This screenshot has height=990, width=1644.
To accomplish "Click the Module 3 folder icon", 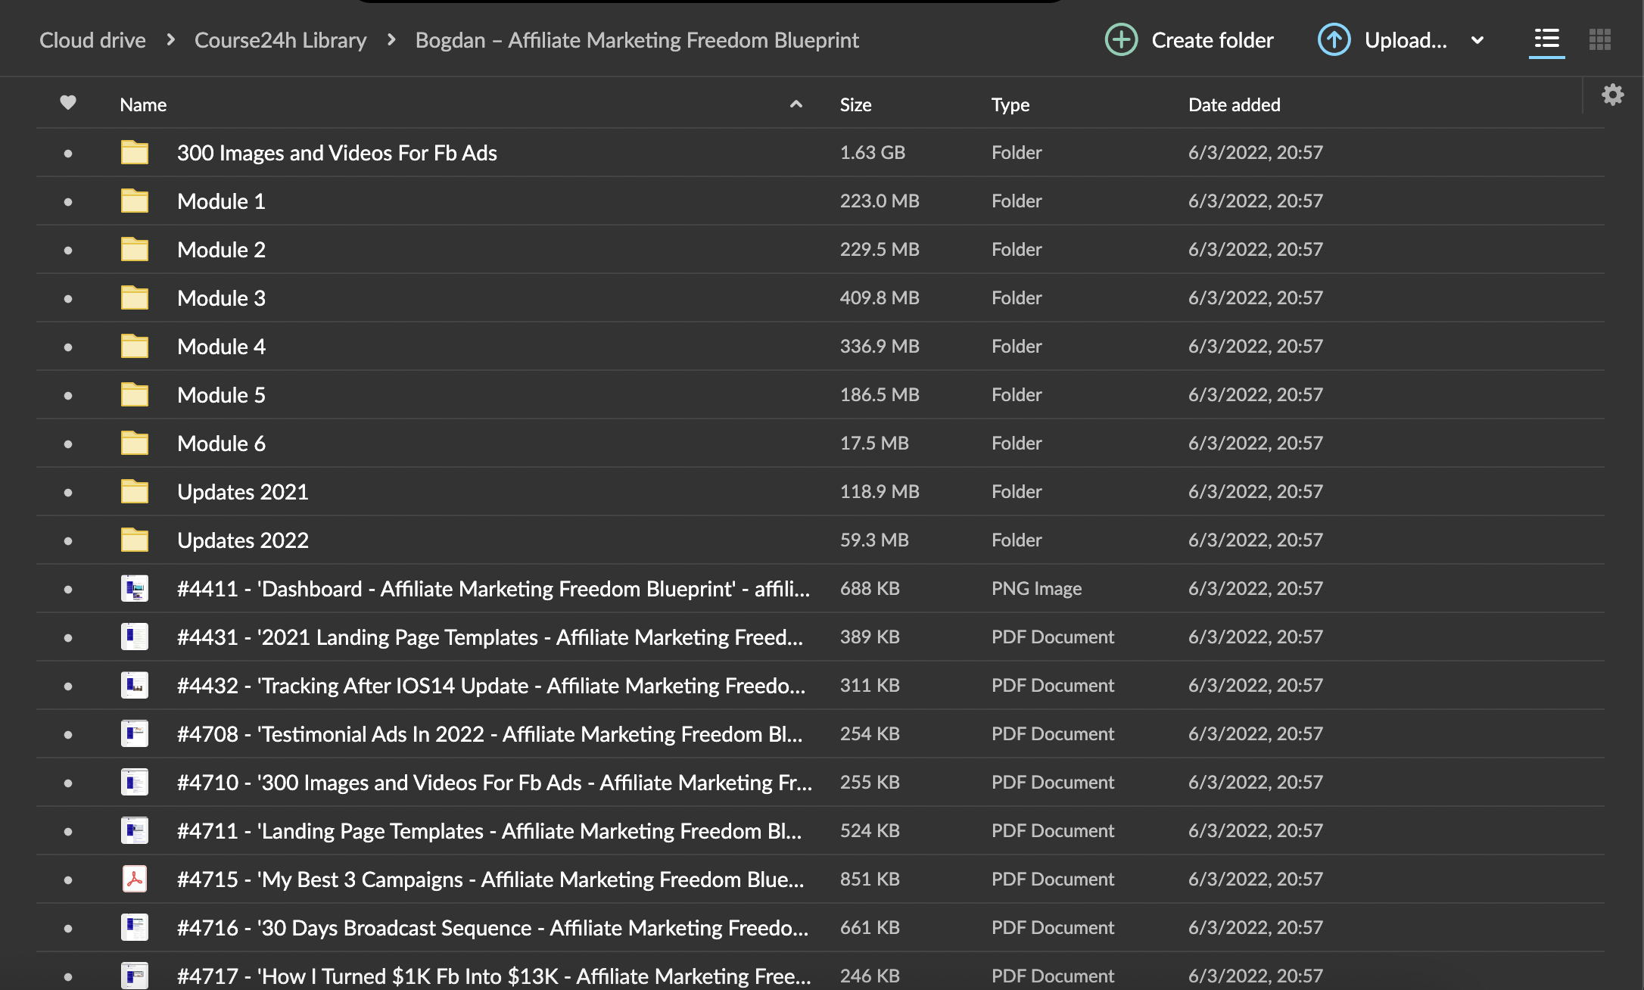I will click(x=135, y=297).
